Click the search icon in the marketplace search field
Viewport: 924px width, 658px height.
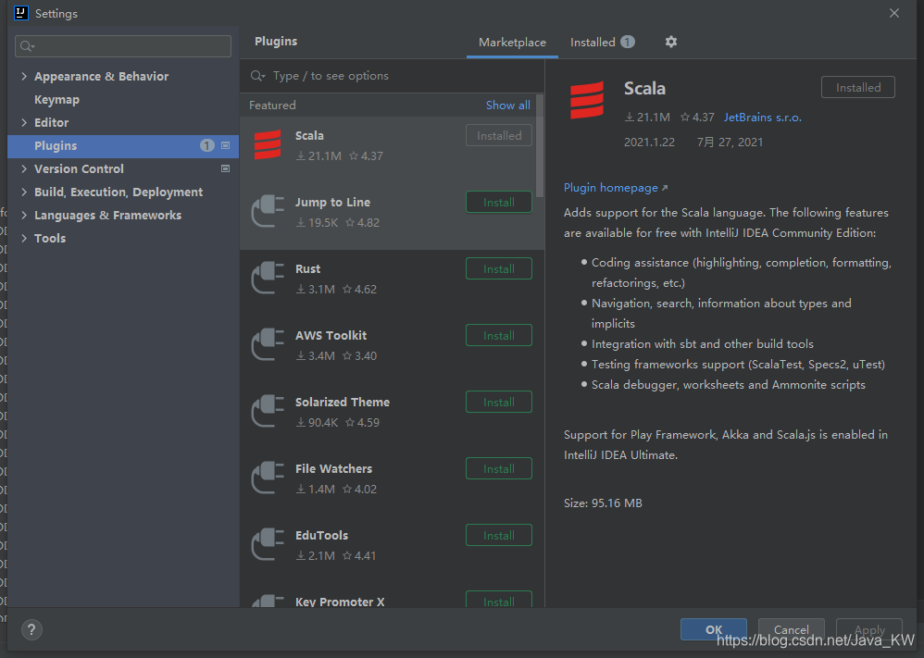[257, 76]
